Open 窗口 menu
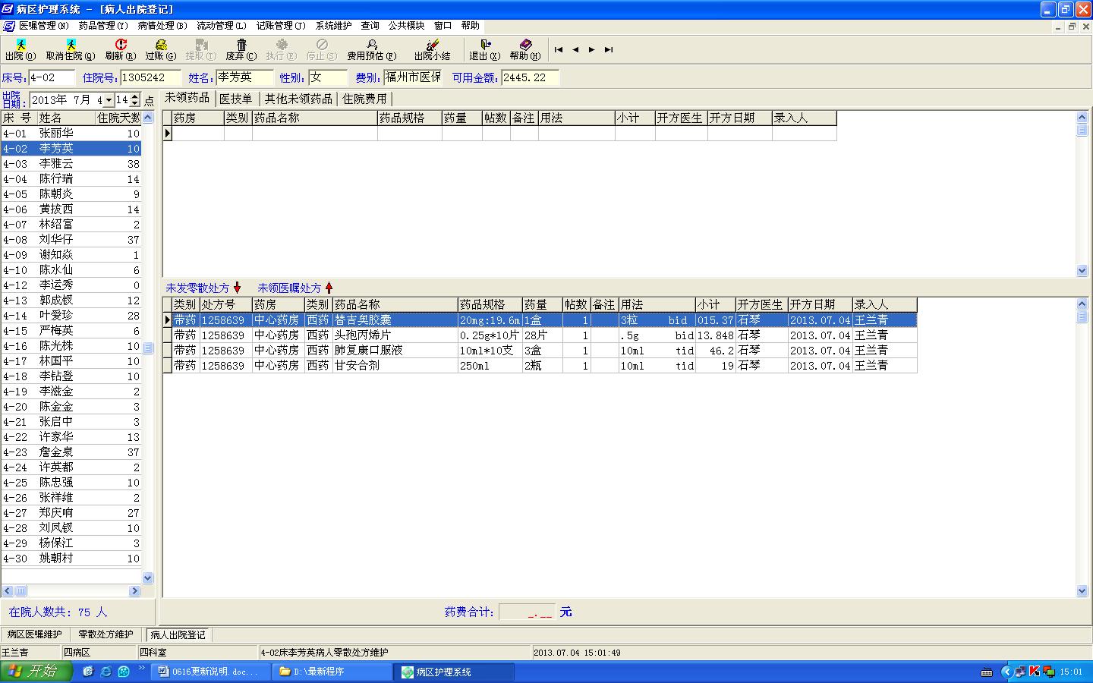1093x683 pixels. tap(443, 26)
